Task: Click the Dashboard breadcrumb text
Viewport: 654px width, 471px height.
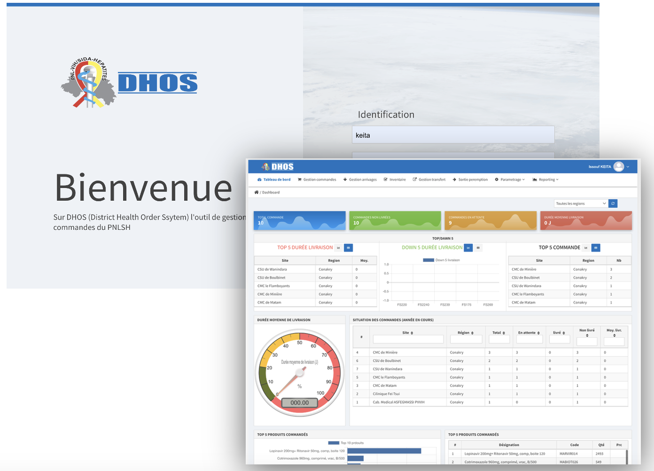Action: click(x=271, y=192)
